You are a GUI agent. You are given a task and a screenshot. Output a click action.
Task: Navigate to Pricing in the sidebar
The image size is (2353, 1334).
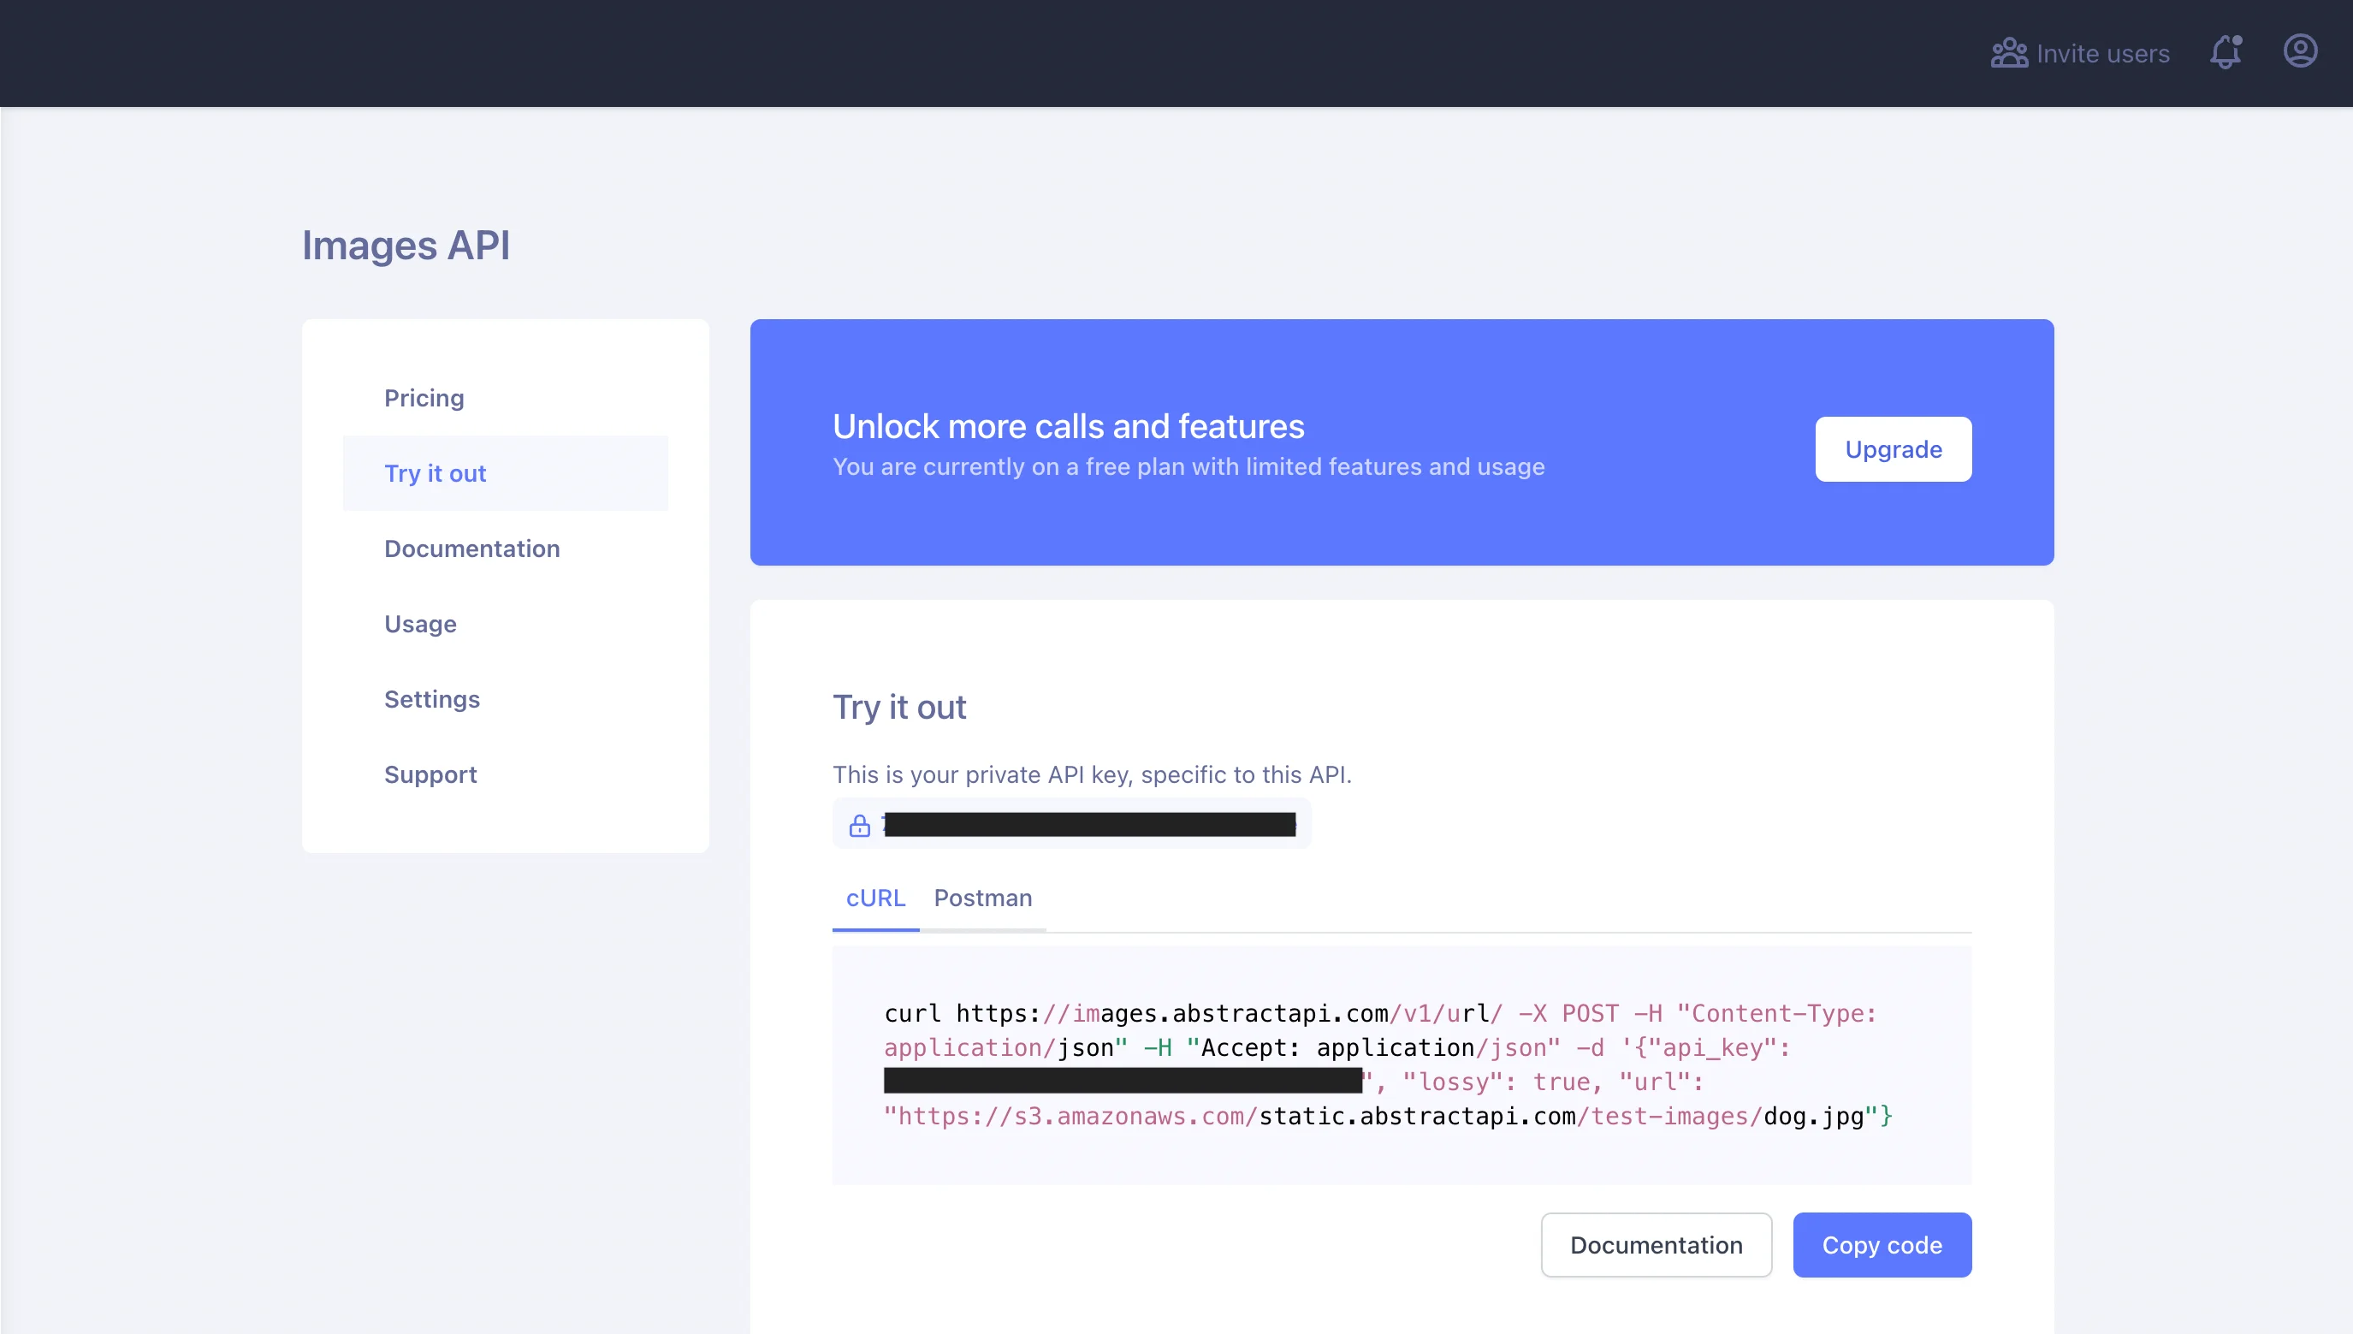click(424, 398)
